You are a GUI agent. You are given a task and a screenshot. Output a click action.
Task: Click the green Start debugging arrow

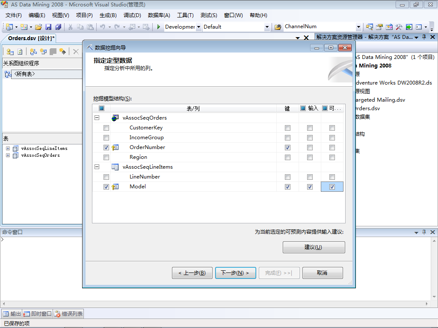coord(158,27)
